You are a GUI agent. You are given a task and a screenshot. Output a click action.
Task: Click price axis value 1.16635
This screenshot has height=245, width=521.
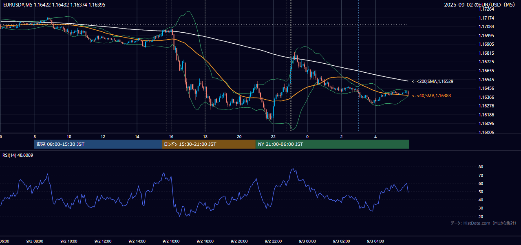pos(487,71)
